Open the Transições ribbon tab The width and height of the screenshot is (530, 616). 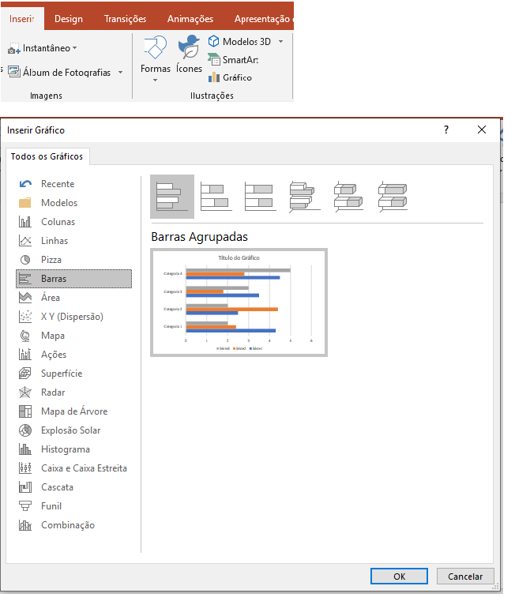pyautogui.click(x=126, y=19)
